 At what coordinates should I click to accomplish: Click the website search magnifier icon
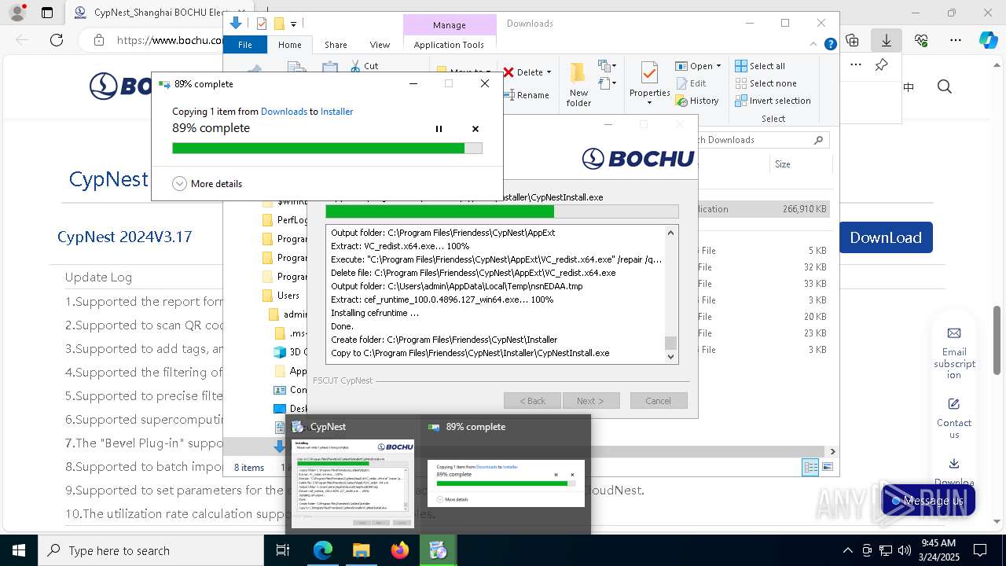(x=945, y=86)
